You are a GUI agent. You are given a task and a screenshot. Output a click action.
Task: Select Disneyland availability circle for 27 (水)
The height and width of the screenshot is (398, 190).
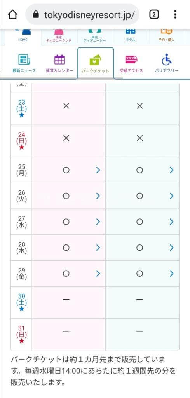(x=66, y=222)
